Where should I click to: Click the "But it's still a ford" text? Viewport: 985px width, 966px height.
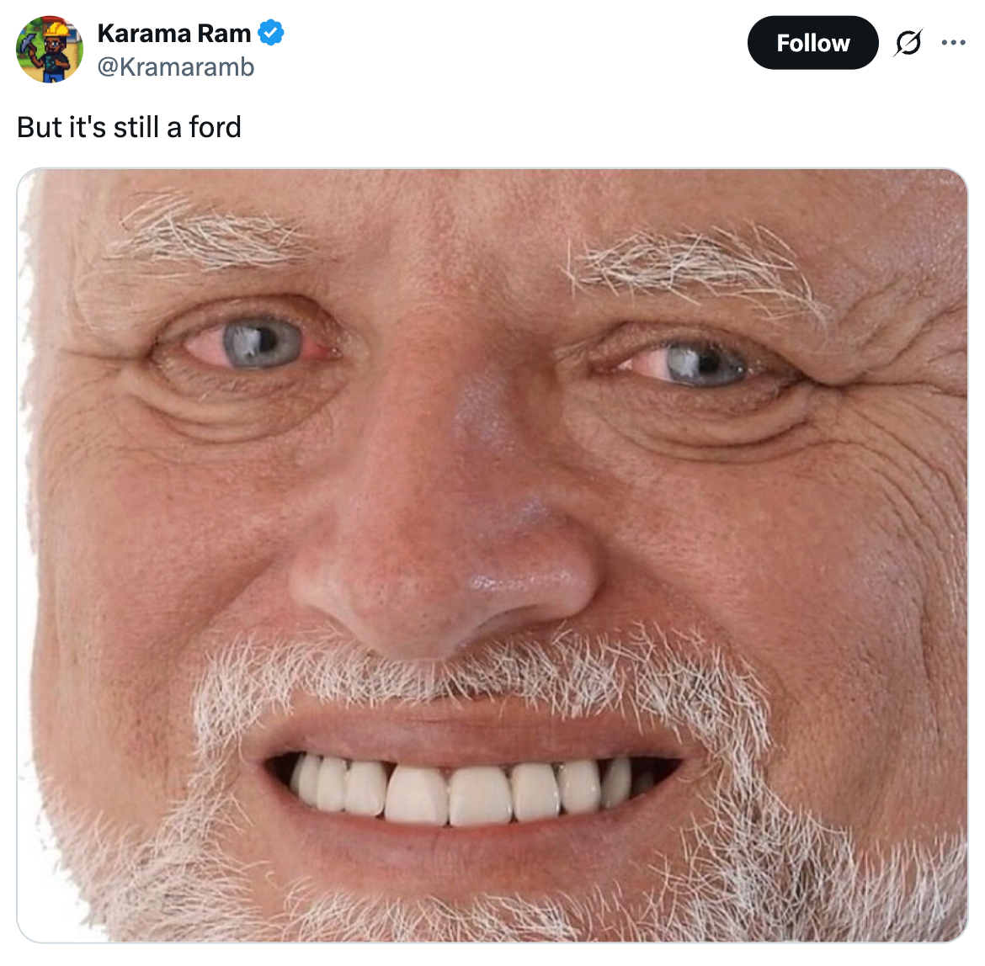pos(130,127)
